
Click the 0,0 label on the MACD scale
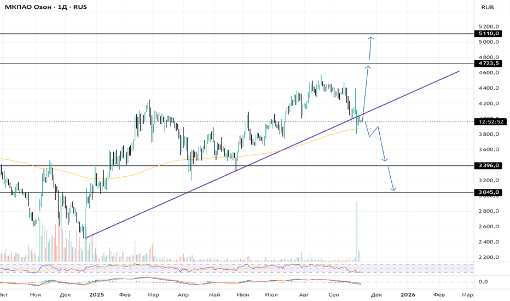pos(484,282)
